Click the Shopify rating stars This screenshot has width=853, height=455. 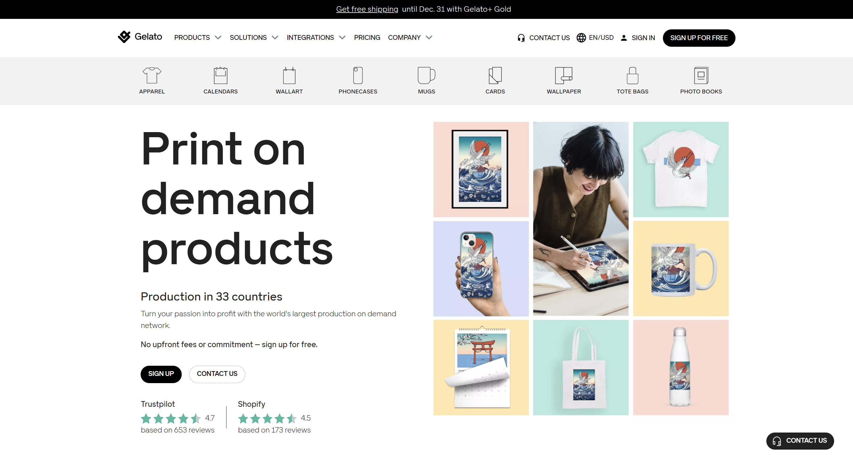tap(267, 418)
